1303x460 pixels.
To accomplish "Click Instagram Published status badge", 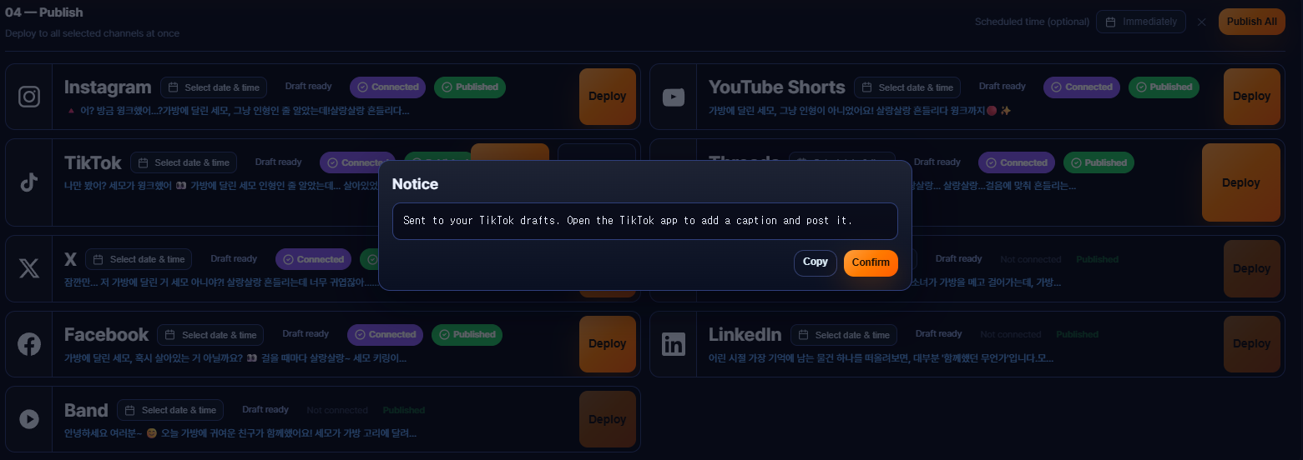I will coord(470,87).
